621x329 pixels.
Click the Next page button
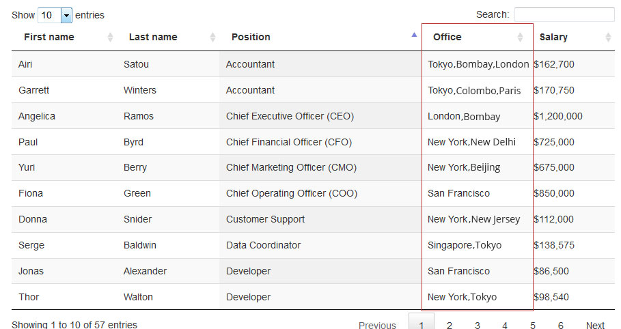click(x=595, y=325)
